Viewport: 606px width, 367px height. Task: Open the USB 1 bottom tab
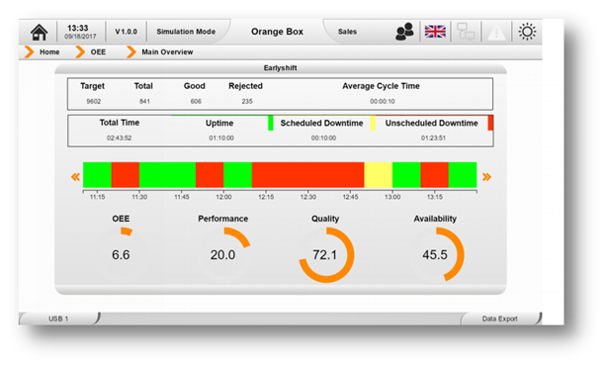[x=58, y=319]
